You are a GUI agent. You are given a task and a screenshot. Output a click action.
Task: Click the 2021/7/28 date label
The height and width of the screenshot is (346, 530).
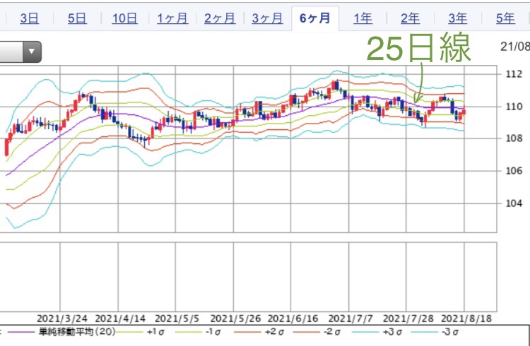click(408, 318)
